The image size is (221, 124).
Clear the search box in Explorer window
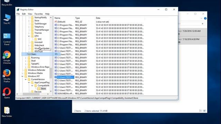(x=203, y=24)
